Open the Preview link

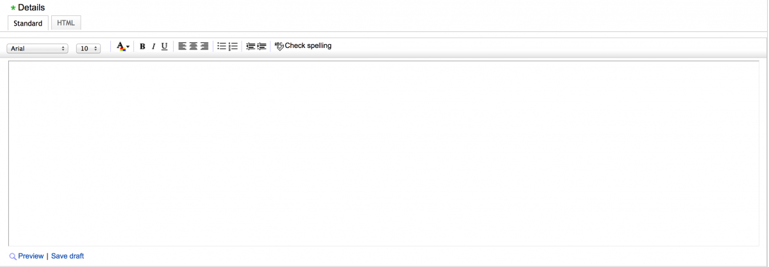tap(31, 256)
